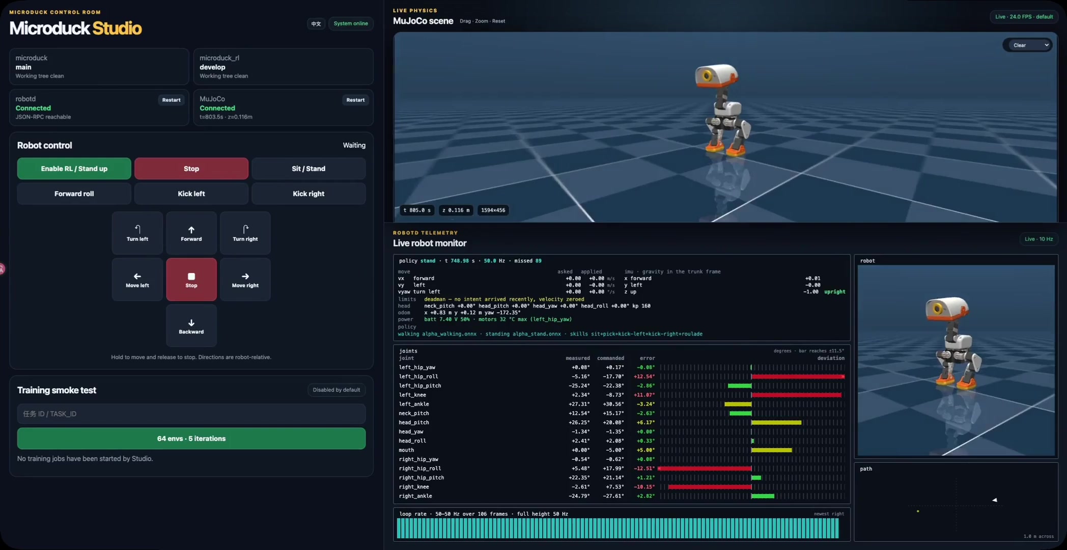The height and width of the screenshot is (550, 1067).
Task: Click the MuJoCo scene 3D viewport
Action: point(725,127)
